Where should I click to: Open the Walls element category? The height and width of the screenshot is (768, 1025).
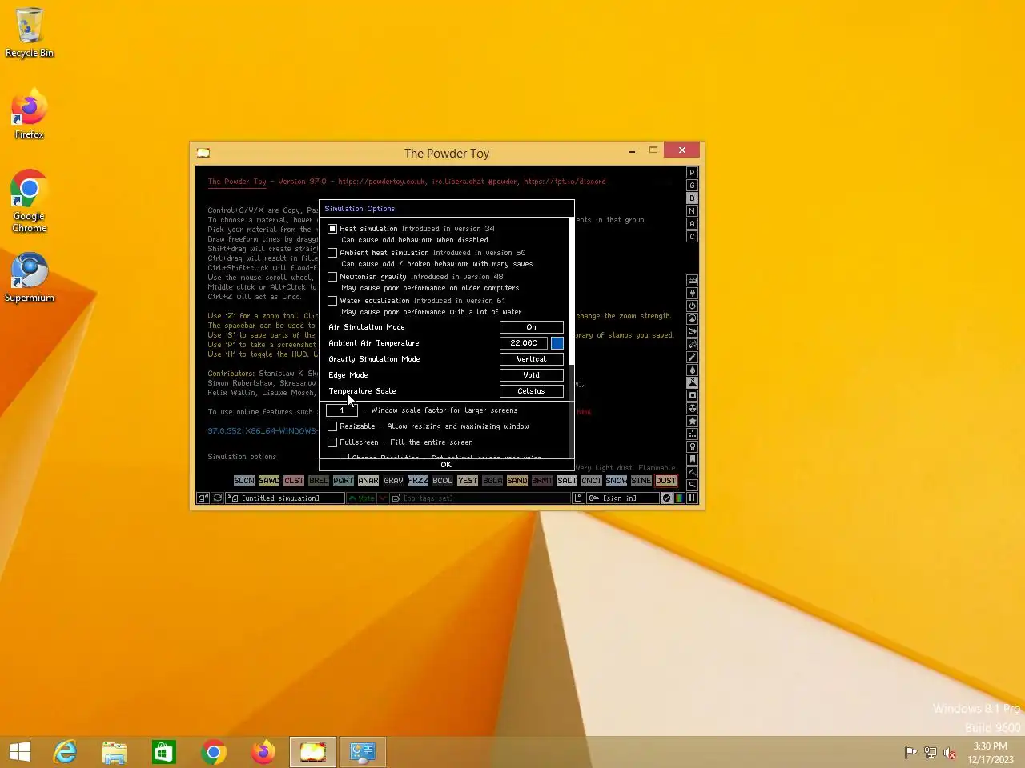coord(693,280)
